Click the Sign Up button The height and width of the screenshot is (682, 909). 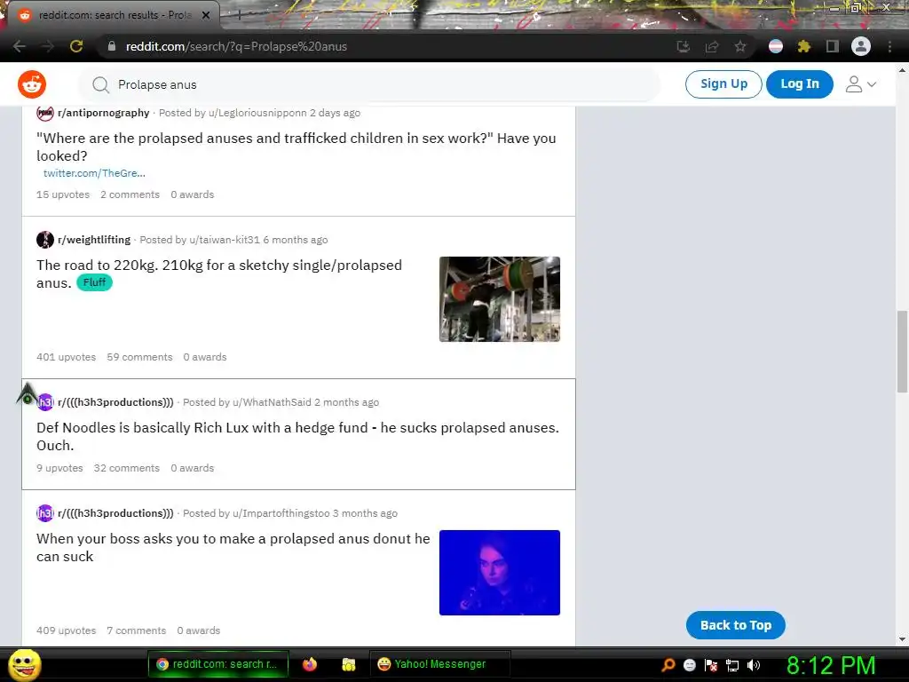(x=723, y=84)
